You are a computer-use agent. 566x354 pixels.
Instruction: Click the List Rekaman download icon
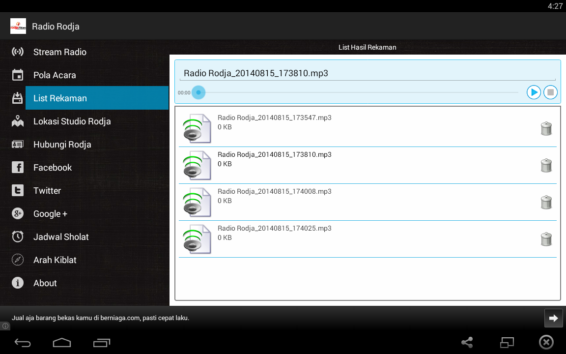point(17,98)
